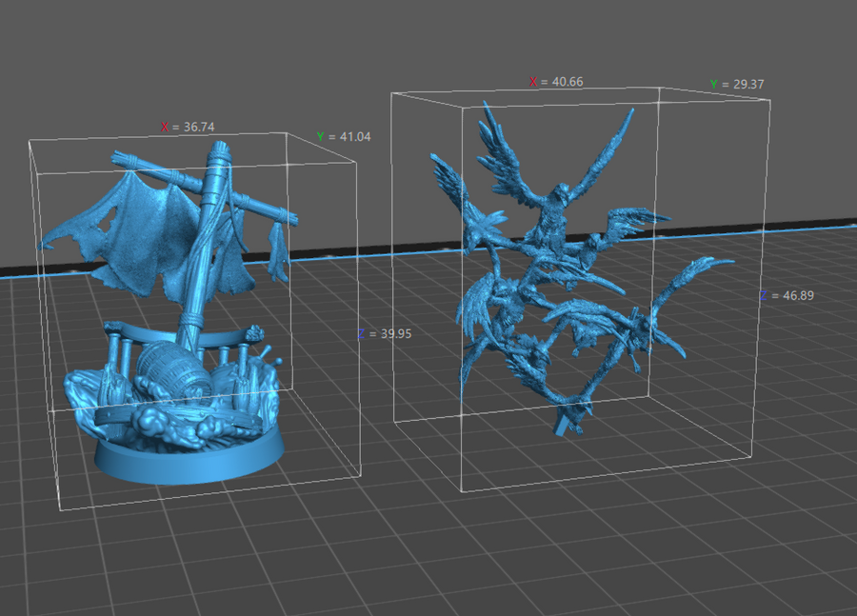This screenshot has width=857, height=616.
Task: Click the barrel on the shipwreck model
Action: (x=173, y=371)
